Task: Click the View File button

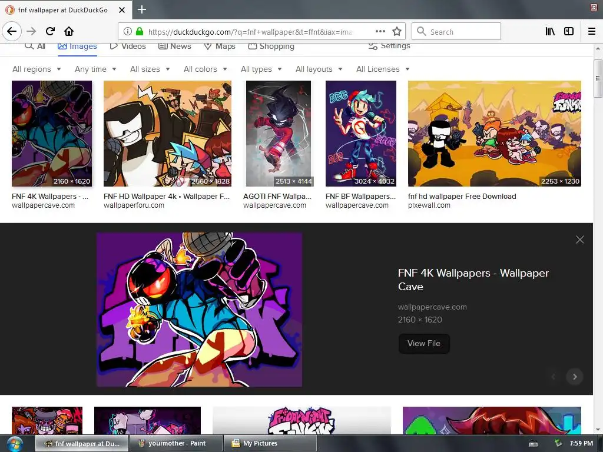Action: [x=424, y=343]
